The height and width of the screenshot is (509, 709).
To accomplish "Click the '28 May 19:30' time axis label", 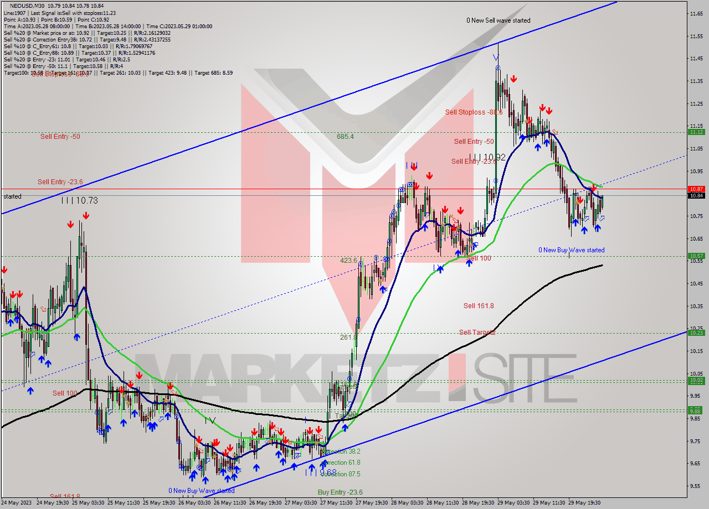I will [479, 503].
